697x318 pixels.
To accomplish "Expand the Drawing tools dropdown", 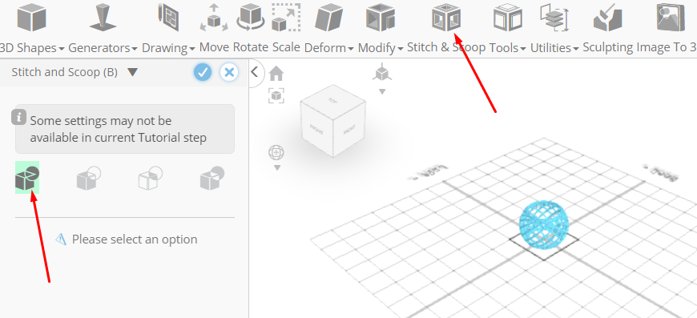I will (168, 27).
